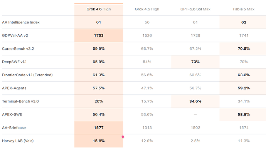Select the CursorBench v3.2 row label
The height and width of the screenshot is (149, 266).
(x=18, y=49)
